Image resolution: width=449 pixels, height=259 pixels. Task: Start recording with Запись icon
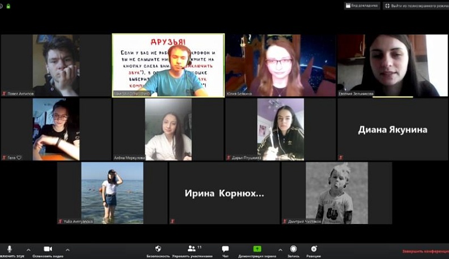click(294, 249)
